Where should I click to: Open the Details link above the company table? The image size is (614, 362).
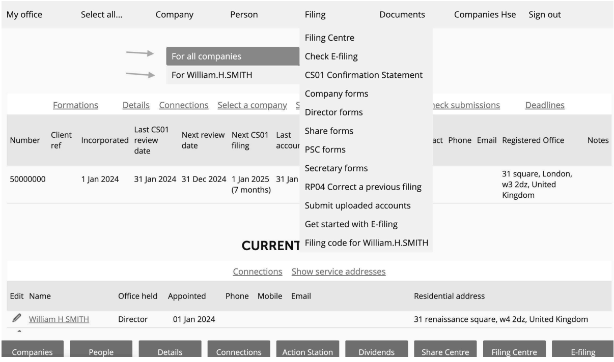click(x=136, y=105)
